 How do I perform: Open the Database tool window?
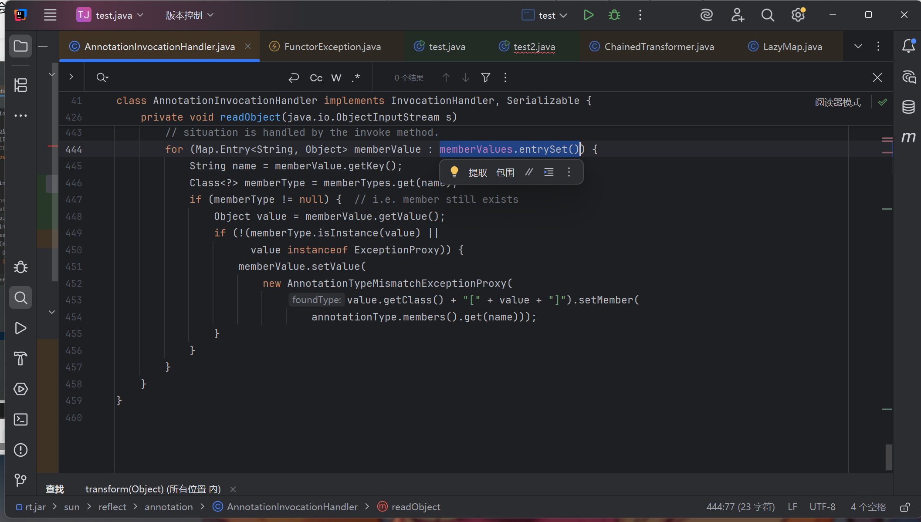[908, 107]
